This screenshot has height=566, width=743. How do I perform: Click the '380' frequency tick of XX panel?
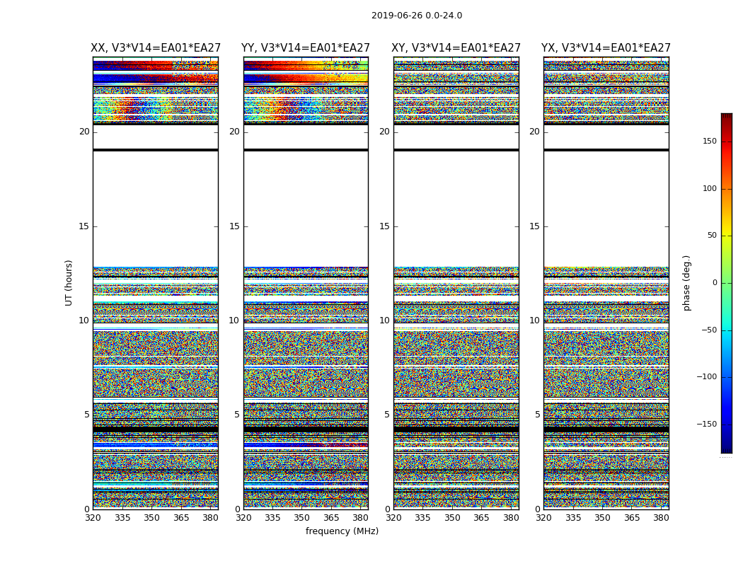pyautogui.click(x=210, y=518)
